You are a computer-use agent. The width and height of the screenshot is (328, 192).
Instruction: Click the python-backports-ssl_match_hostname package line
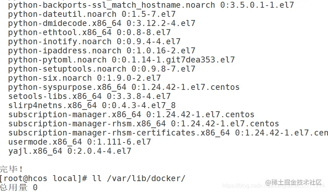pyautogui.click(x=151, y=5)
